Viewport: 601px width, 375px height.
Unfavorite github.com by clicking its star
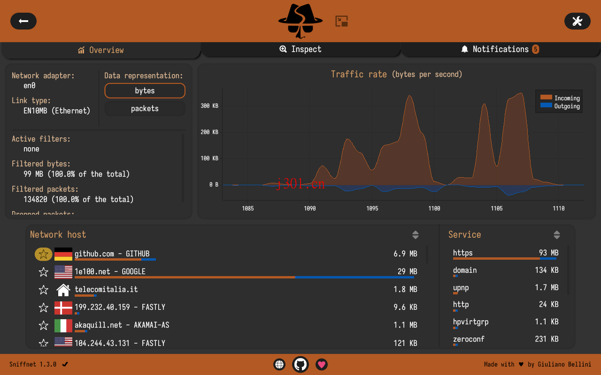click(43, 254)
